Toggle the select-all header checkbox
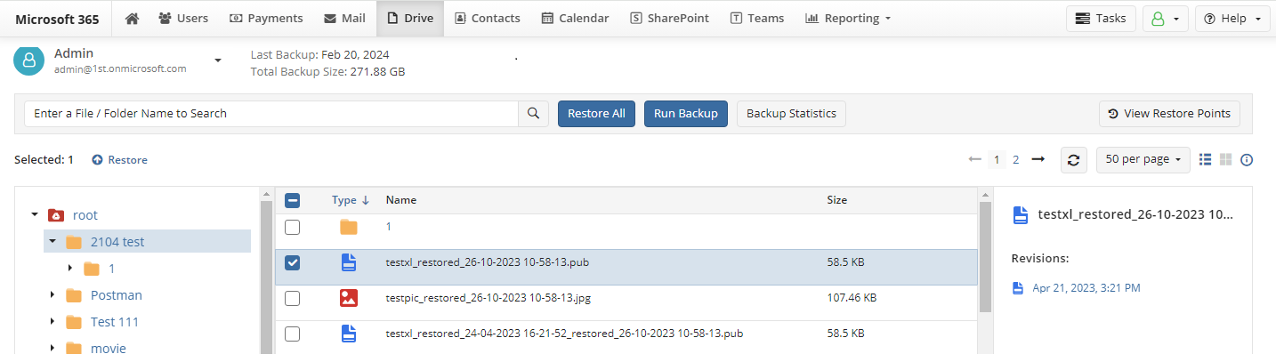The width and height of the screenshot is (1276, 362). 293,200
